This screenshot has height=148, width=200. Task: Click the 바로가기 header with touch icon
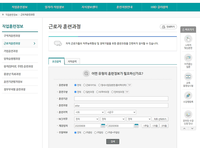[x=188, y=29]
